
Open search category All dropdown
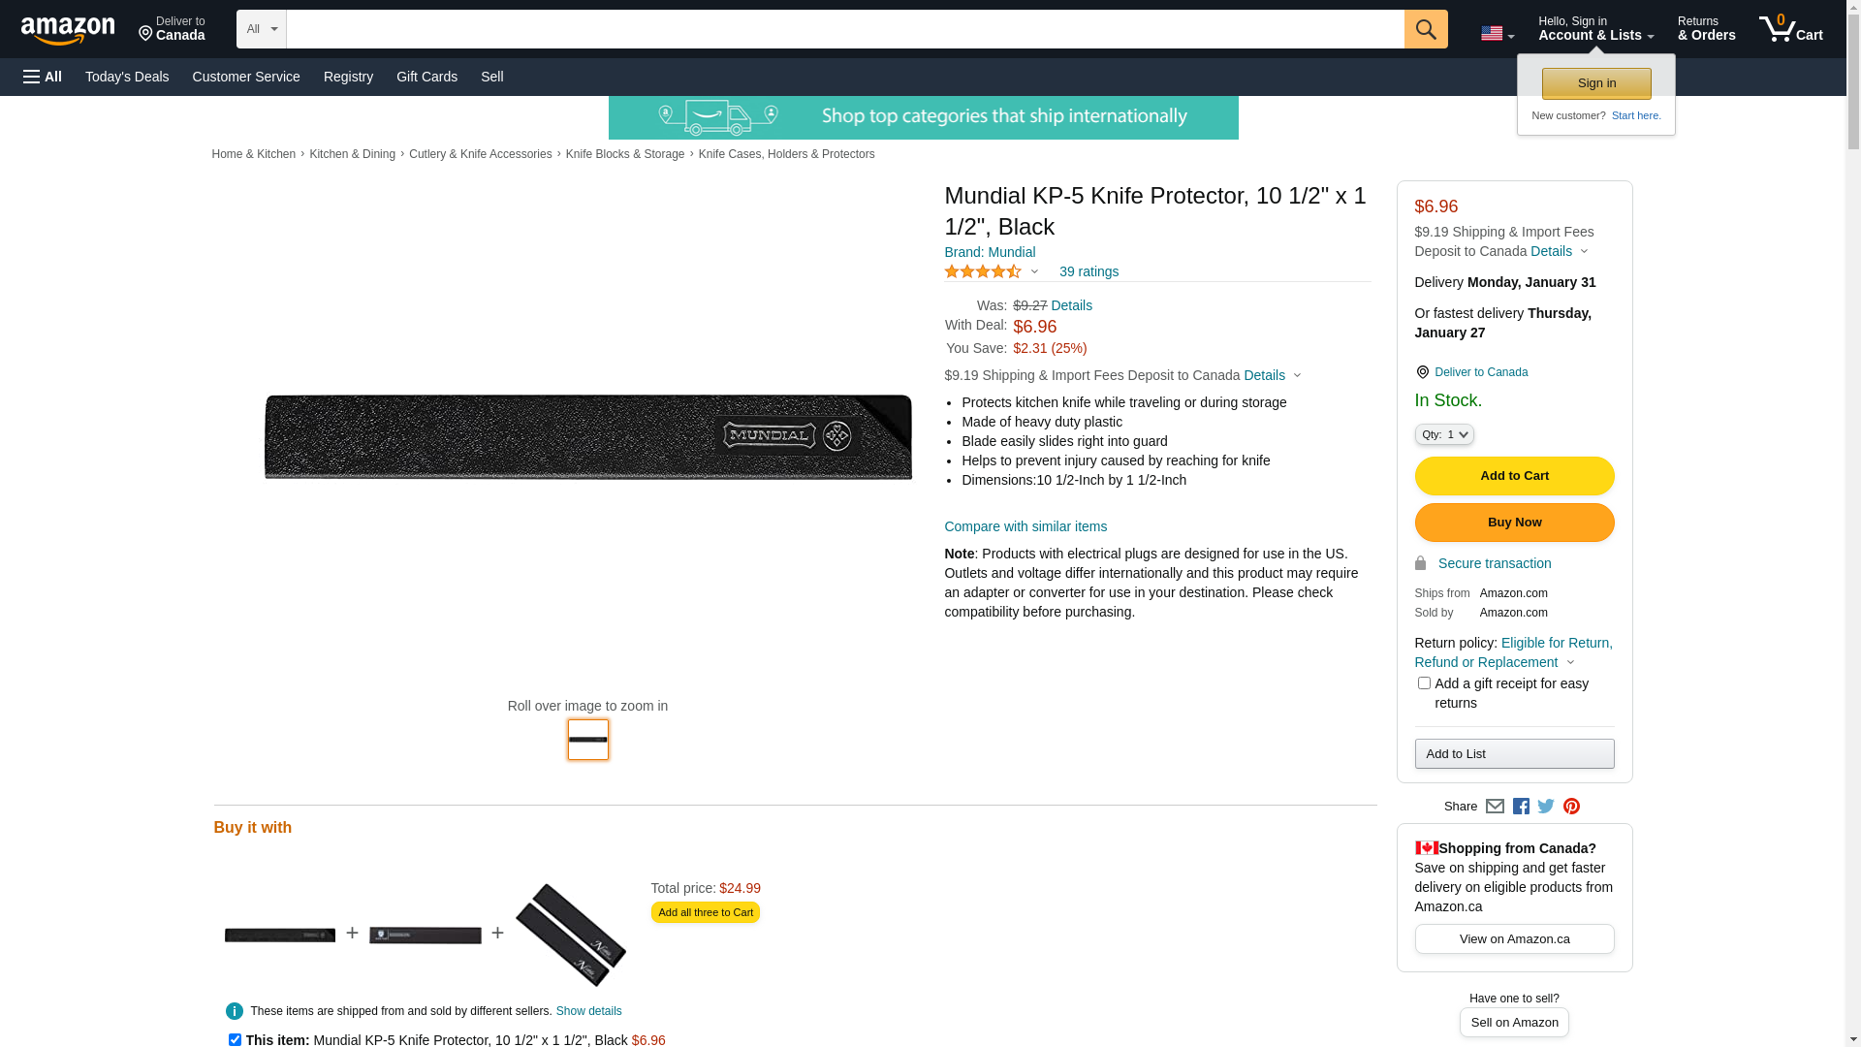point(262,29)
